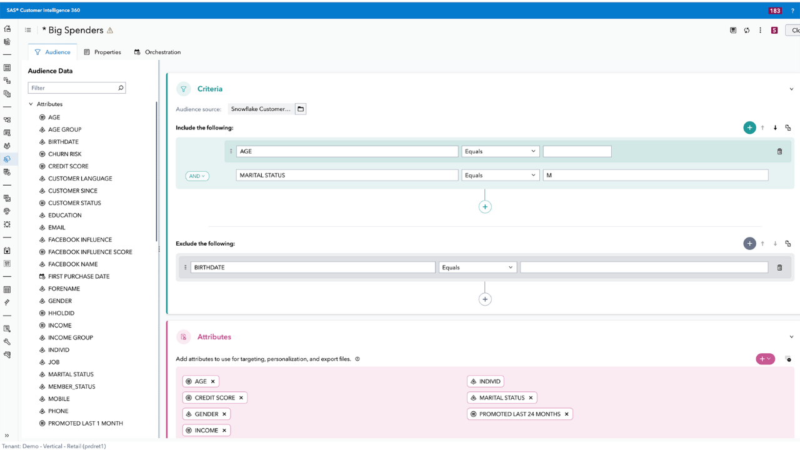Switch to the Orchestration tab
Image resolution: width=800 pixels, height=450 pixels.
pyautogui.click(x=157, y=52)
